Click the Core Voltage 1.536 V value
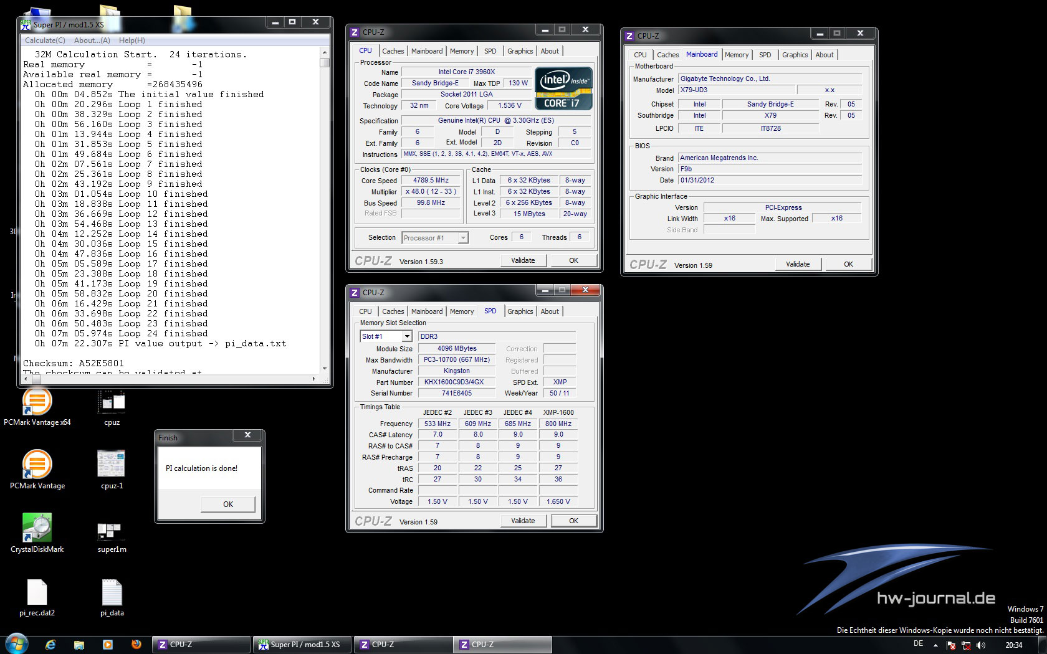 coord(510,105)
